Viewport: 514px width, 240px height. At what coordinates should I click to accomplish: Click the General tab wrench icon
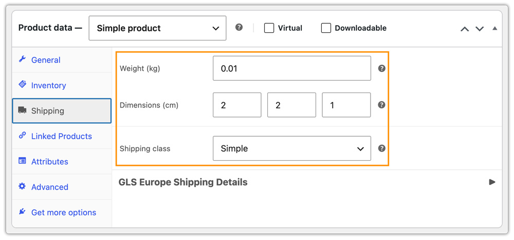[x=22, y=60]
